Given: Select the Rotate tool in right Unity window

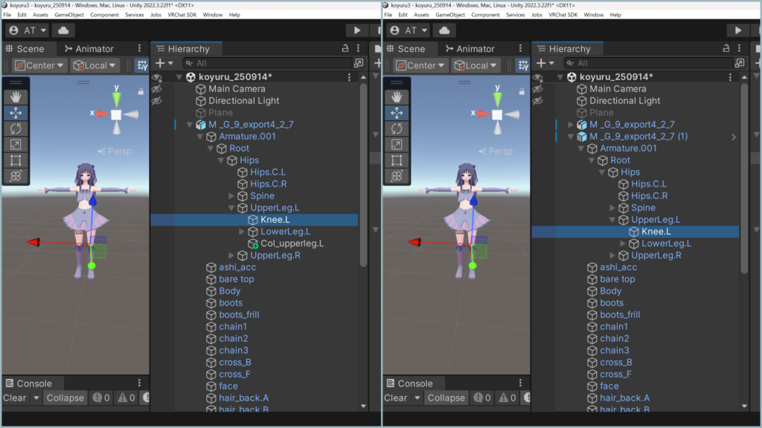Looking at the screenshot, I should coord(397,129).
